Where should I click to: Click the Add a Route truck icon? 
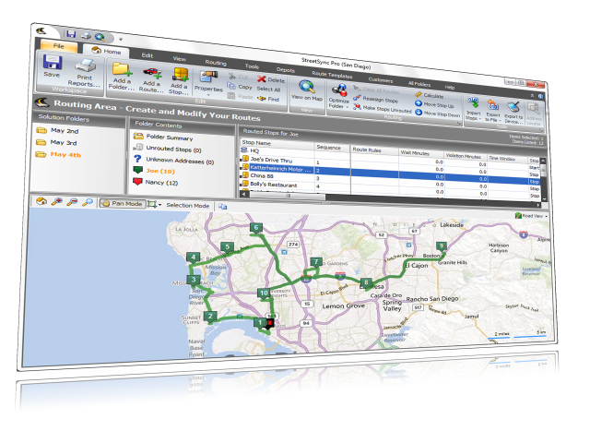[152, 76]
